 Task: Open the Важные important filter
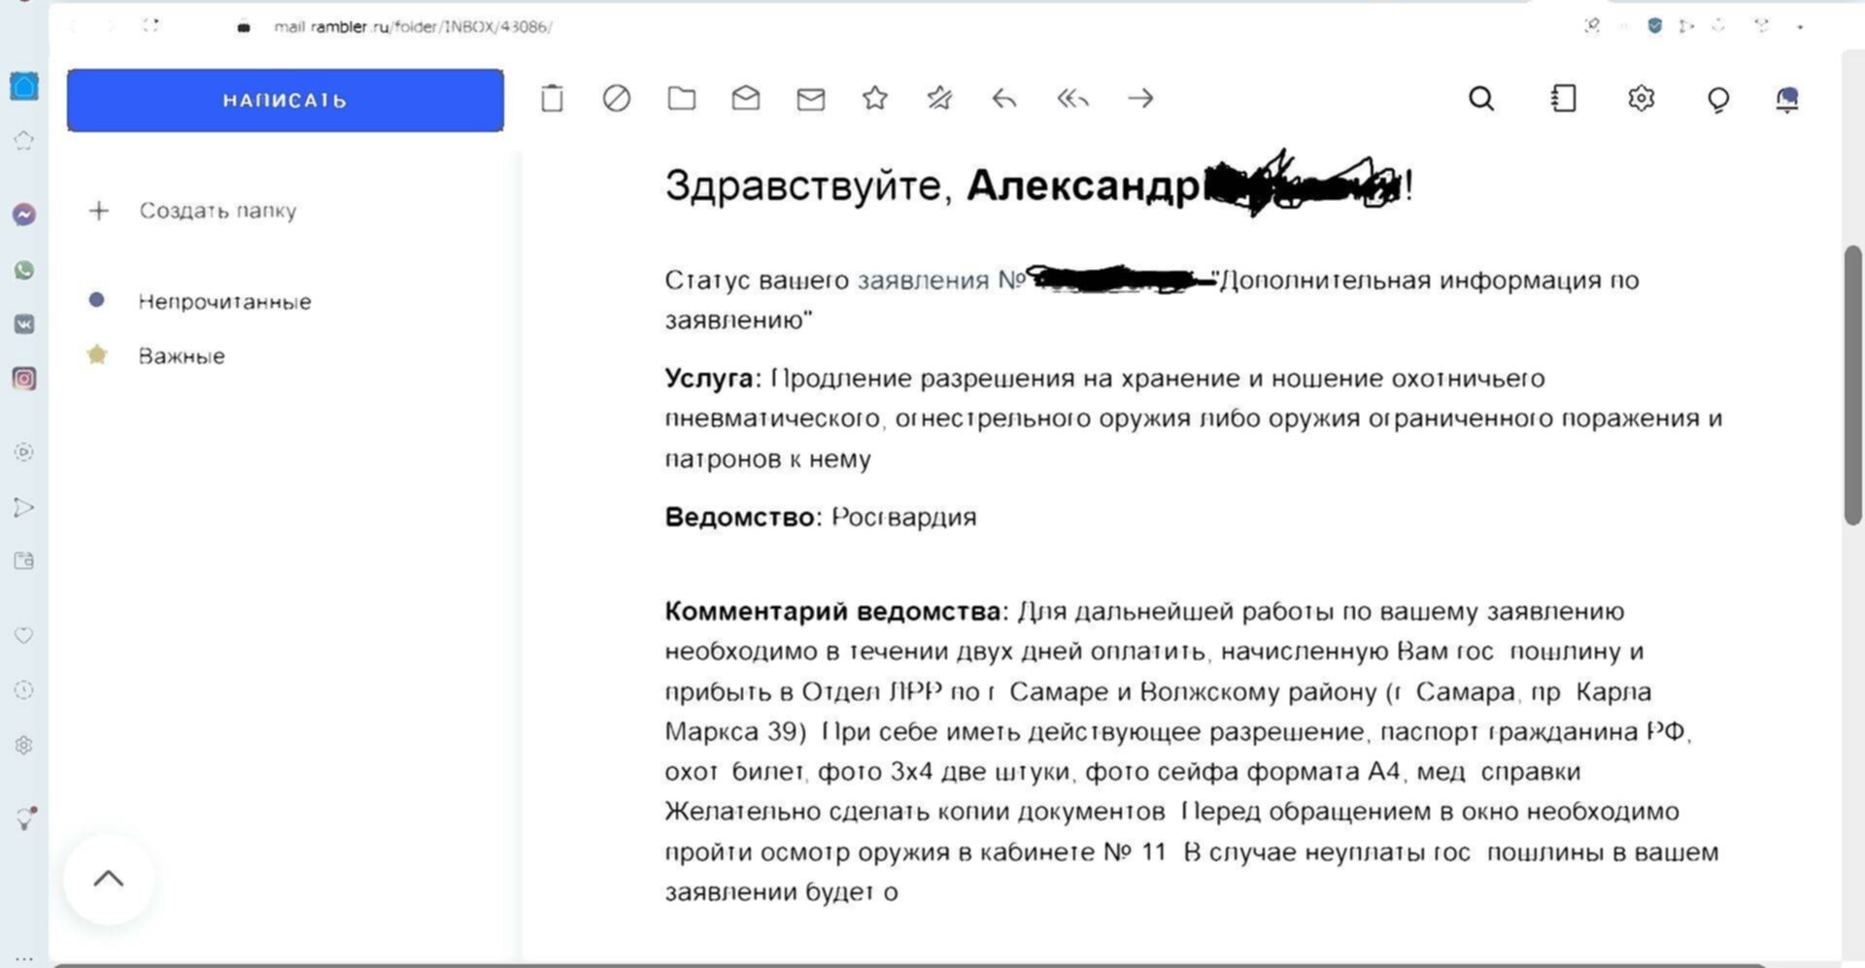point(182,356)
